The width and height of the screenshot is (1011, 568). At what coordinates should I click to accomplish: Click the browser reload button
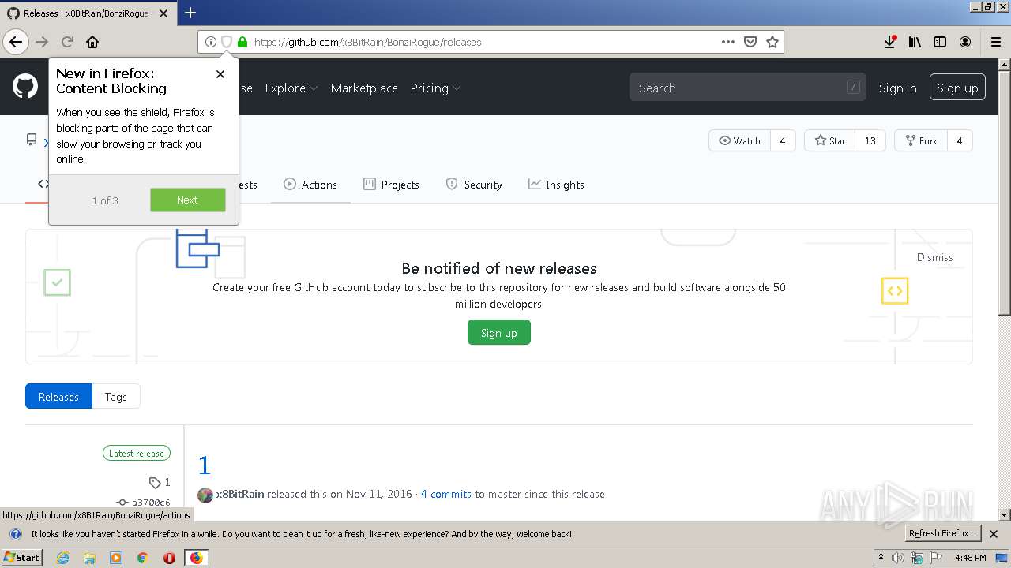pyautogui.click(x=67, y=42)
